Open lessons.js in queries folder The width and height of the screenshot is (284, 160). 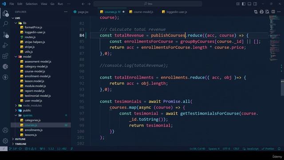pos(31,135)
